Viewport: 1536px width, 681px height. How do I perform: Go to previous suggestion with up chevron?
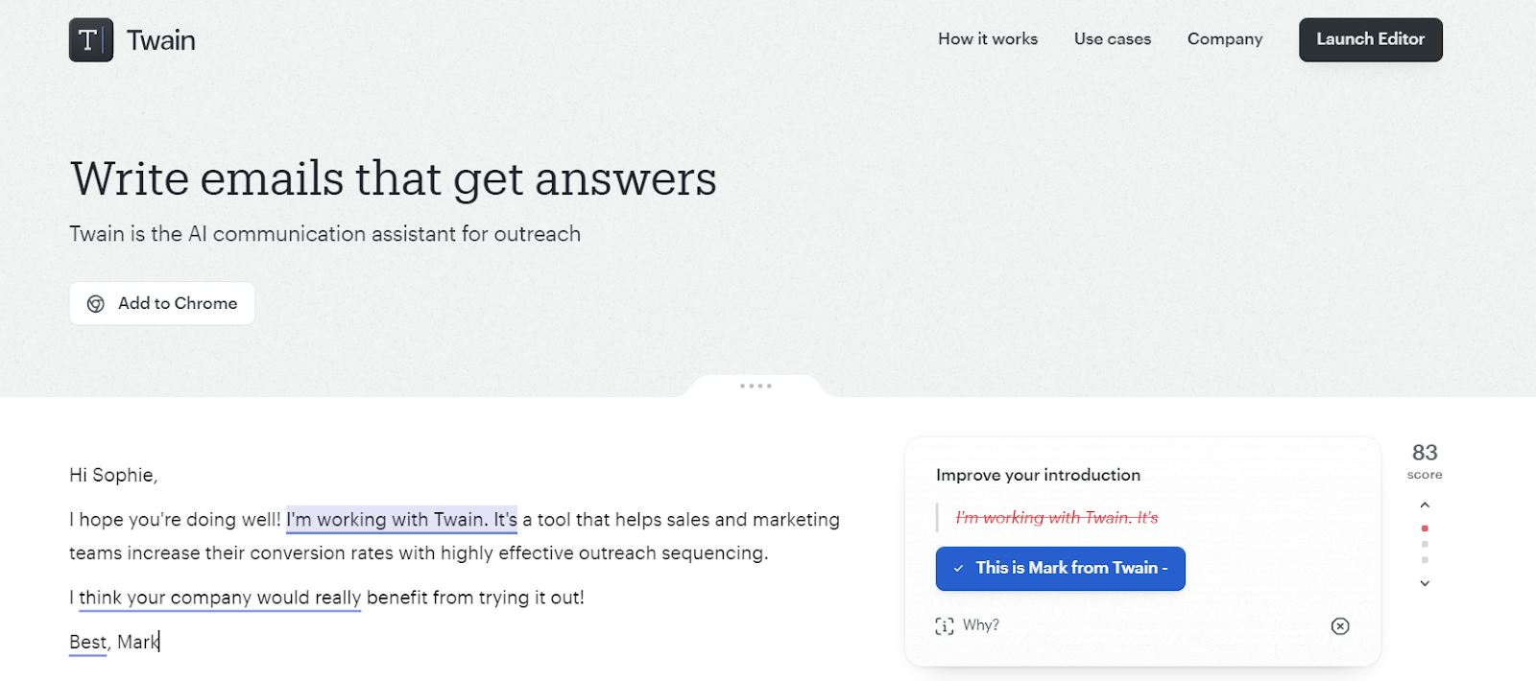1425,505
